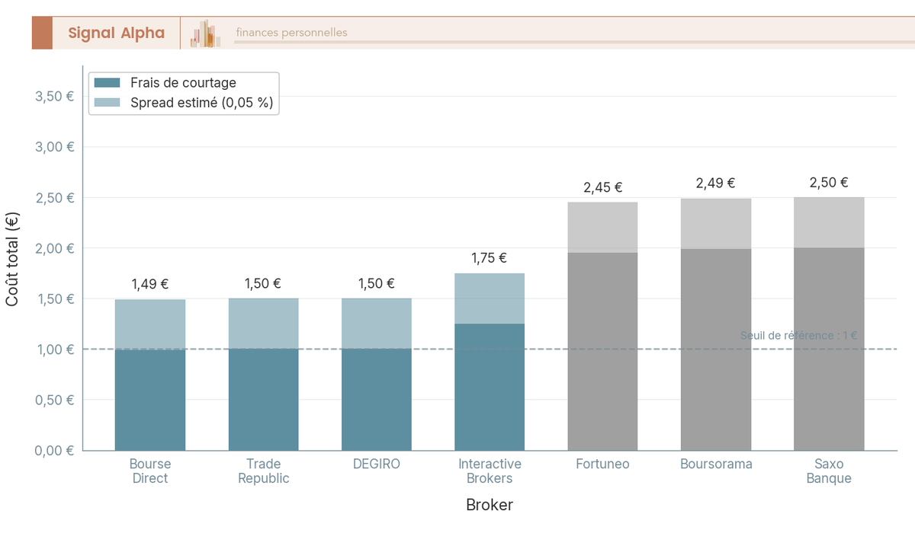Screen dimensions: 915x549
Task: Click the Spread estimé legend swatch
Action: 107,103
